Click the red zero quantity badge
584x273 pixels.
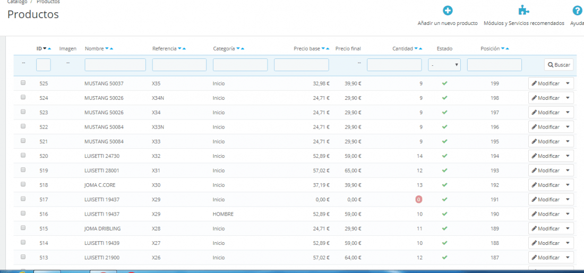click(419, 200)
